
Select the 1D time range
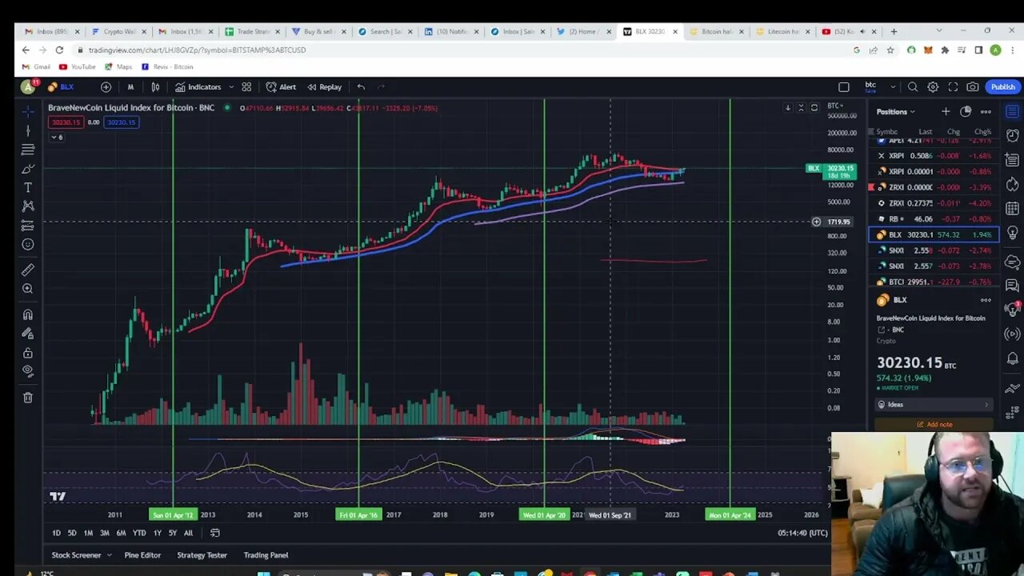(56, 534)
